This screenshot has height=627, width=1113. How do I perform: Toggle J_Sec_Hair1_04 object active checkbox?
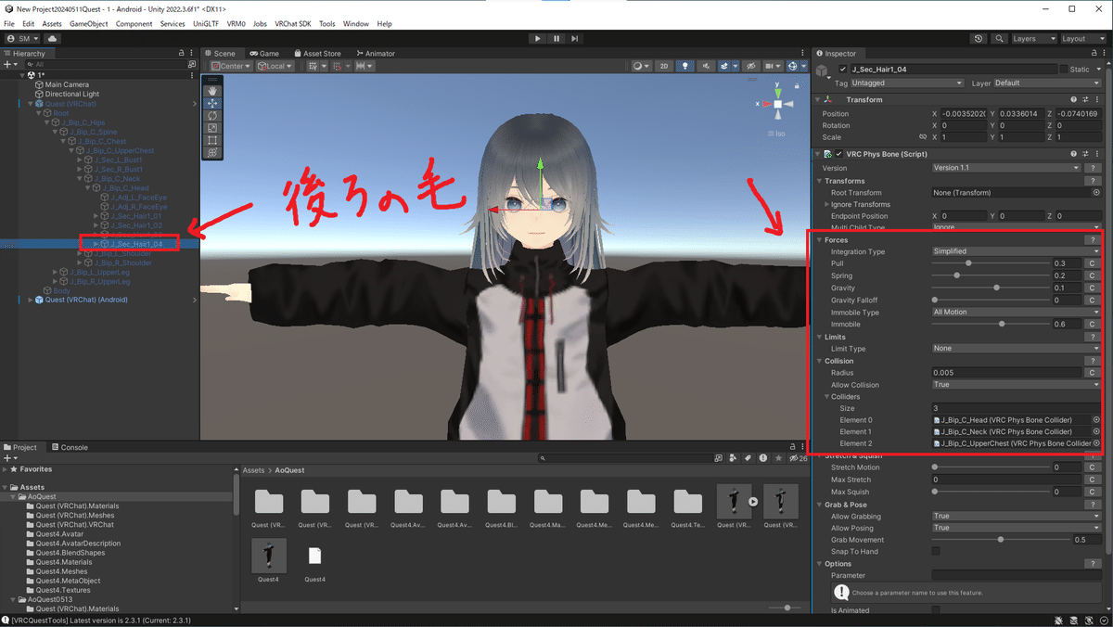[842, 70]
